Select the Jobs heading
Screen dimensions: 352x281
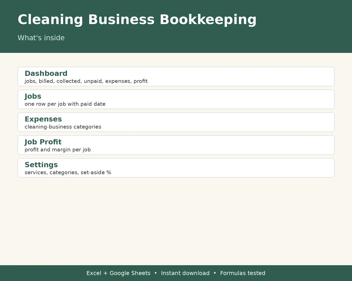[33, 96]
